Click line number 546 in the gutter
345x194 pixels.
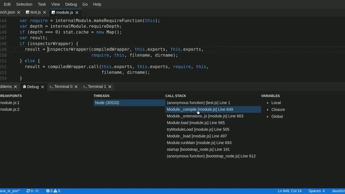[x=3, y=32]
